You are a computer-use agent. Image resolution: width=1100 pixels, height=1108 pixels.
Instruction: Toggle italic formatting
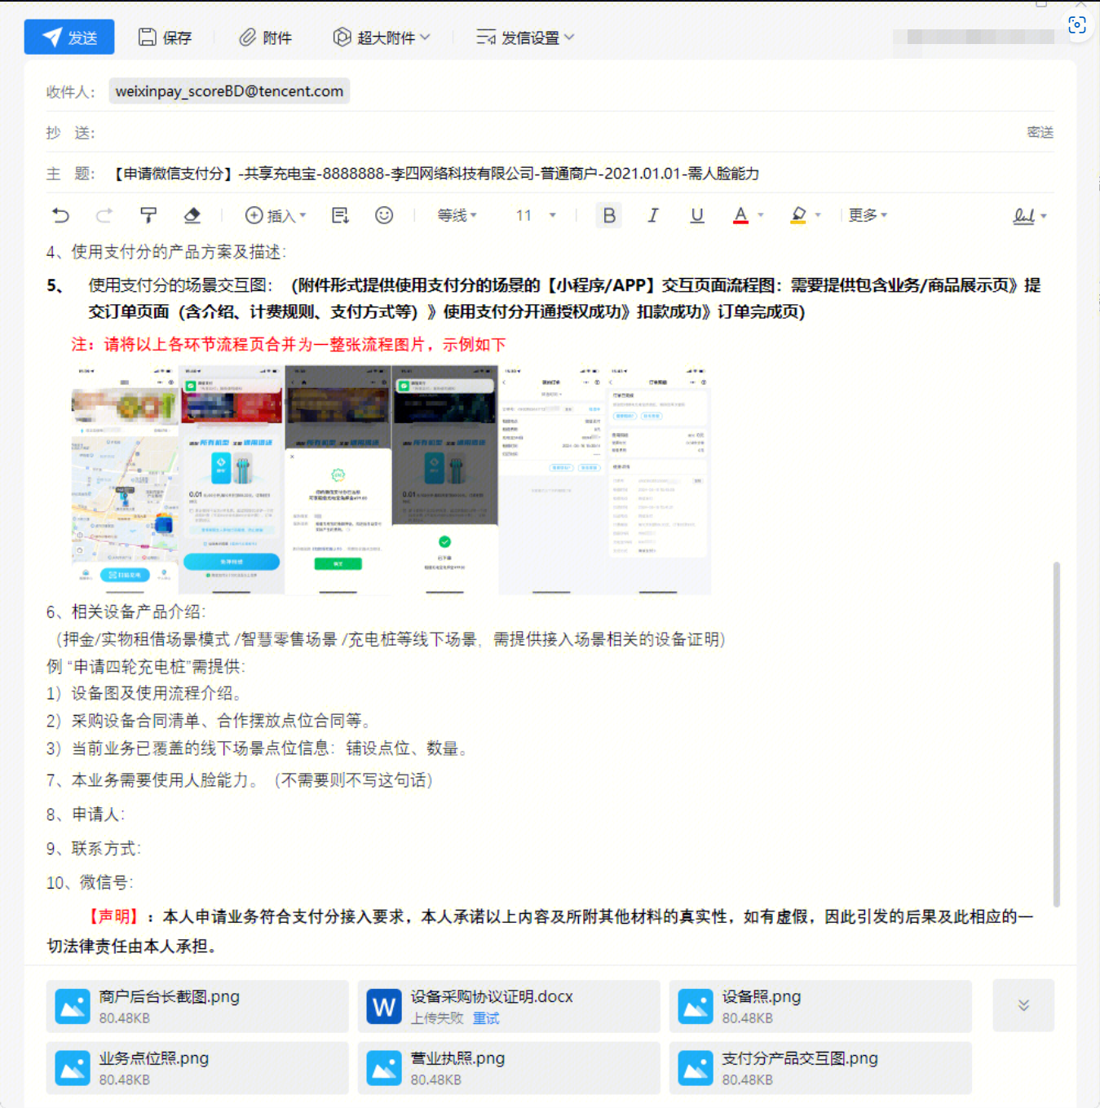[x=653, y=215]
